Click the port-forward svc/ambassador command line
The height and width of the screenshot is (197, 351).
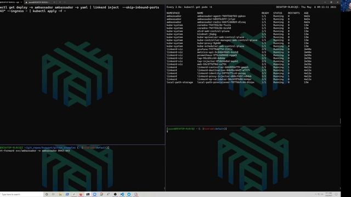pos(35,151)
